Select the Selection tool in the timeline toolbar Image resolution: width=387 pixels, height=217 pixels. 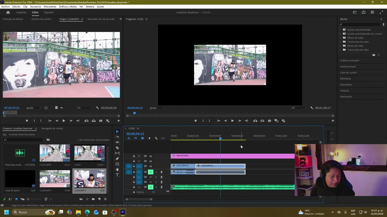pyautogui.click(x=117, y=132)
